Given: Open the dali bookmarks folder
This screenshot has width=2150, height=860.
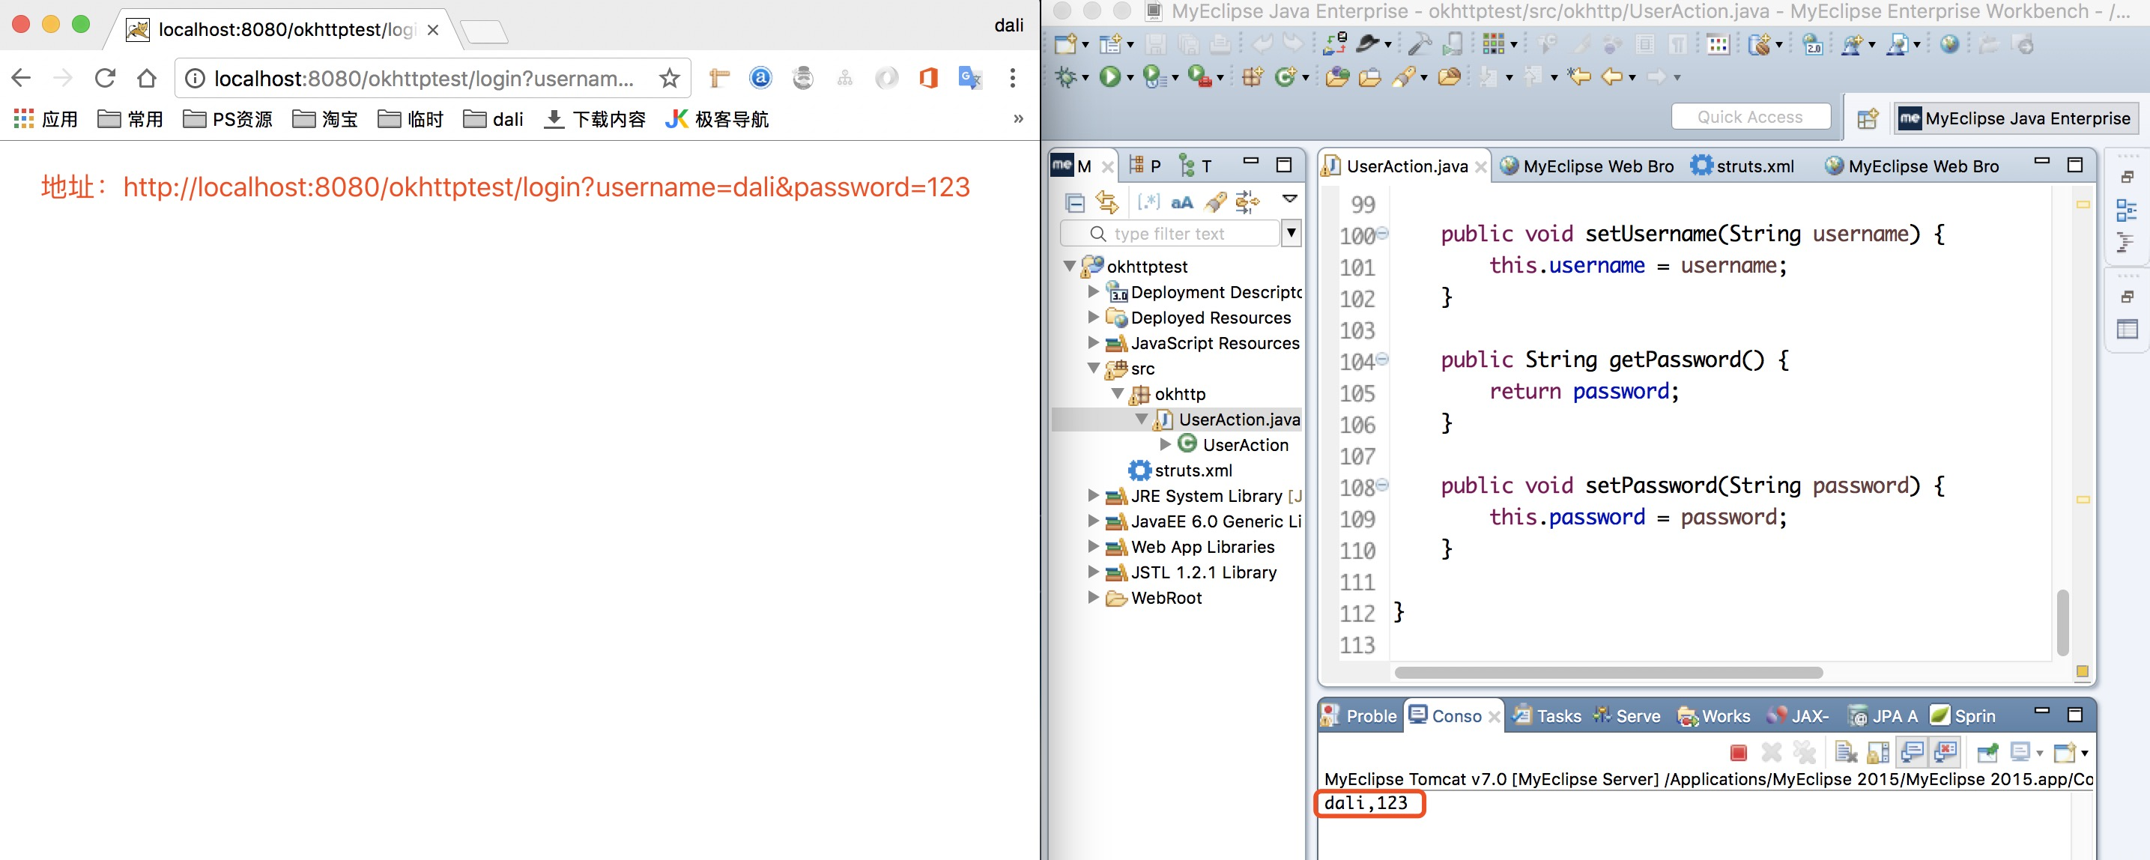Looking at the screenshot, I should coord(493,119).
